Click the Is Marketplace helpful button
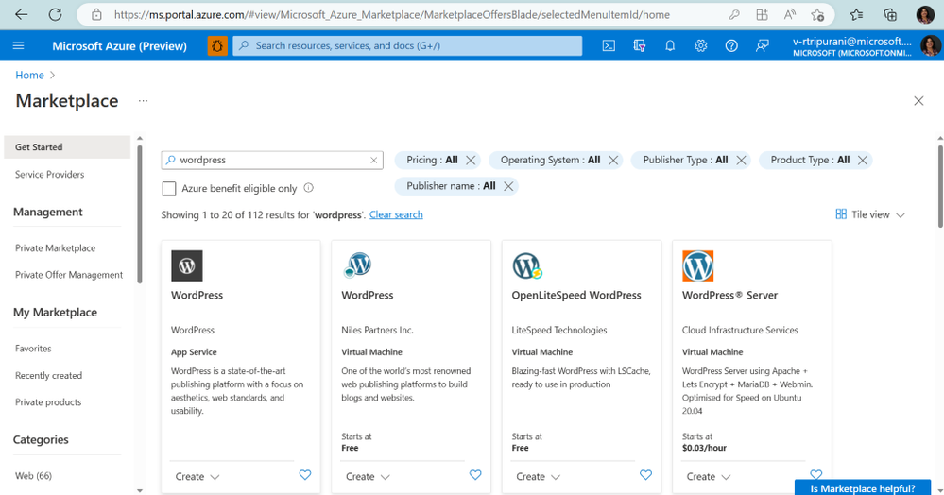The width and height of the screenshot is (944, 495). click(x=863, y=487)
